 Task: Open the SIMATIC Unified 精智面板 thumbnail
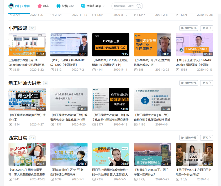(x=194, y=45)
